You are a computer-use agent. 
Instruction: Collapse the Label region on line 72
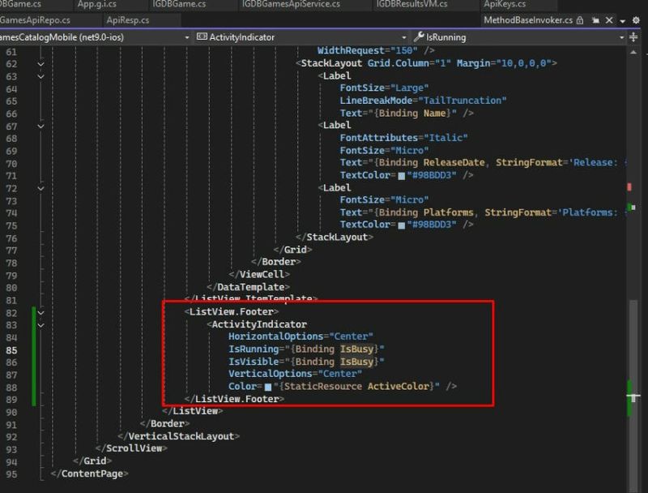[39, 187]
